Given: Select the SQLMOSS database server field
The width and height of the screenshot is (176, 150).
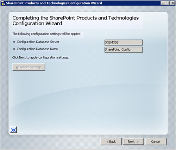Looking at the screenshot, I should coord(124,43).
